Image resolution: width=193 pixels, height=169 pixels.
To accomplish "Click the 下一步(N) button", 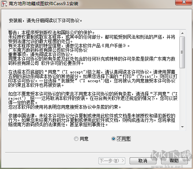I will [x=112, y=161].
